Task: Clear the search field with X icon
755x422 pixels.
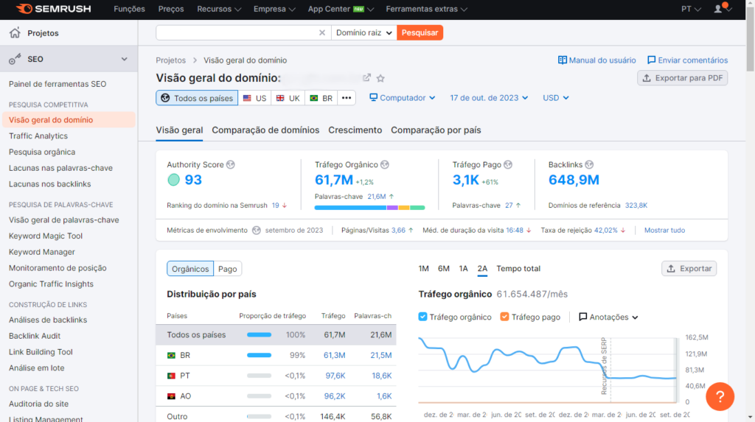Action: pyautogui.click(x=322, y=32)
